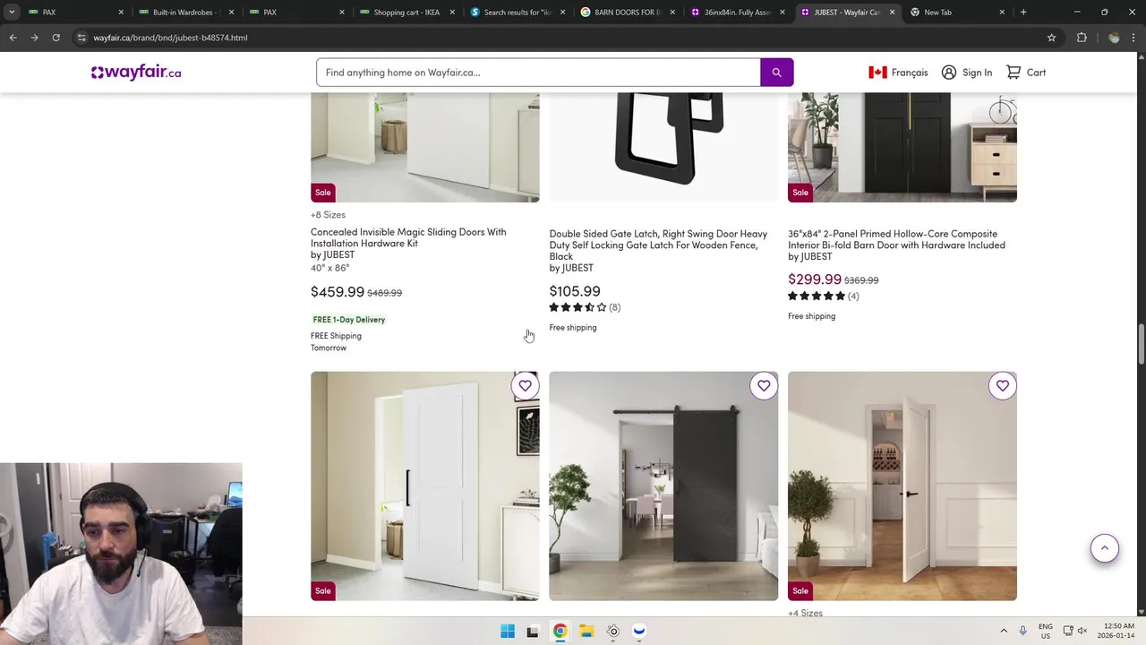Image resolution: width=1146 pixels, height=645 pixels.
Task: Open the concealed sliding doors product image
Action: (425, 147)
